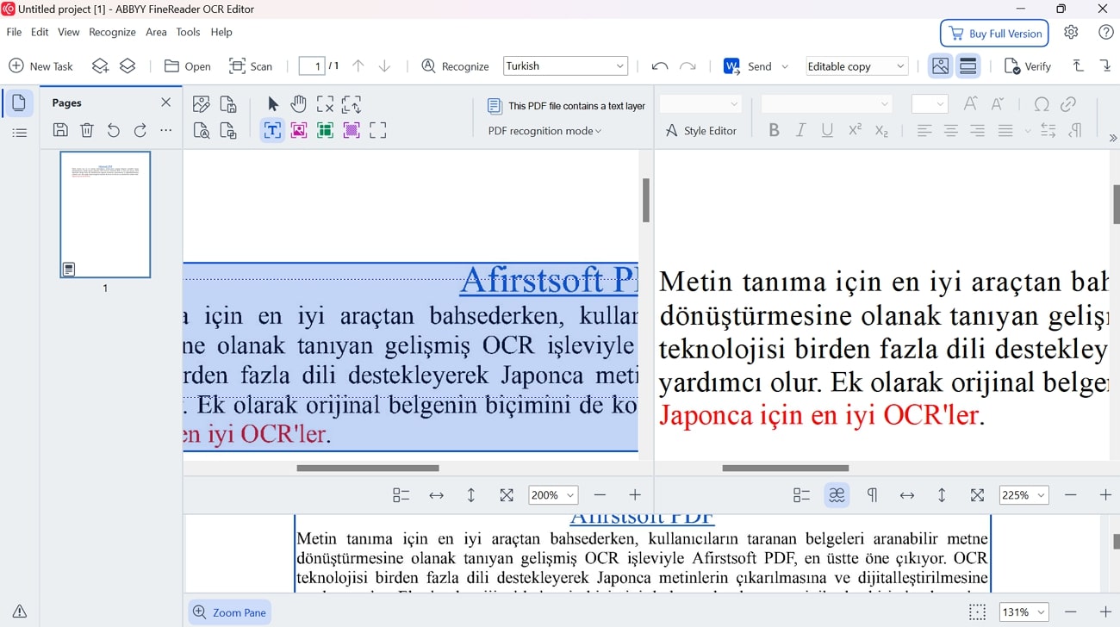Image resolution: width=1120 pixels, height=627 pixels.
Task: Toggle Bold formatting
Action: [774, 130]
